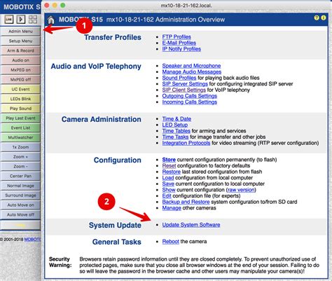This screenshot has width=332, height=281.
Task: Click the Play Sound softbutton
Action: 20,109
